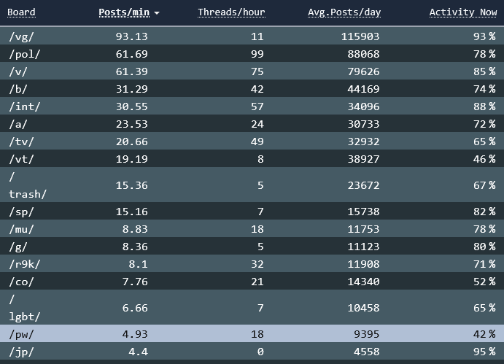The image size is (504, 364).
Task: Select the /jp/ board name
Action: [21, 352]
